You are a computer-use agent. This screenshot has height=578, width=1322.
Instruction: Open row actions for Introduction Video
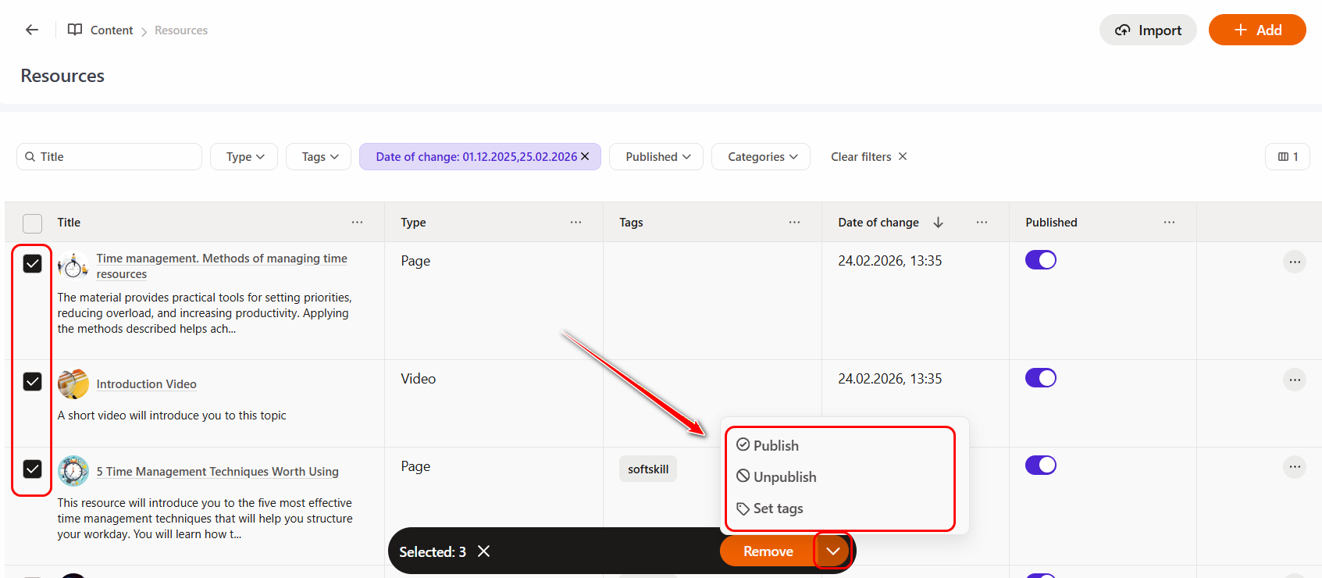(x=1294, y=380)
